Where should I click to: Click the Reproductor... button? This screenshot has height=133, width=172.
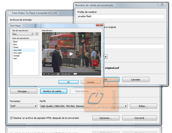84,91
